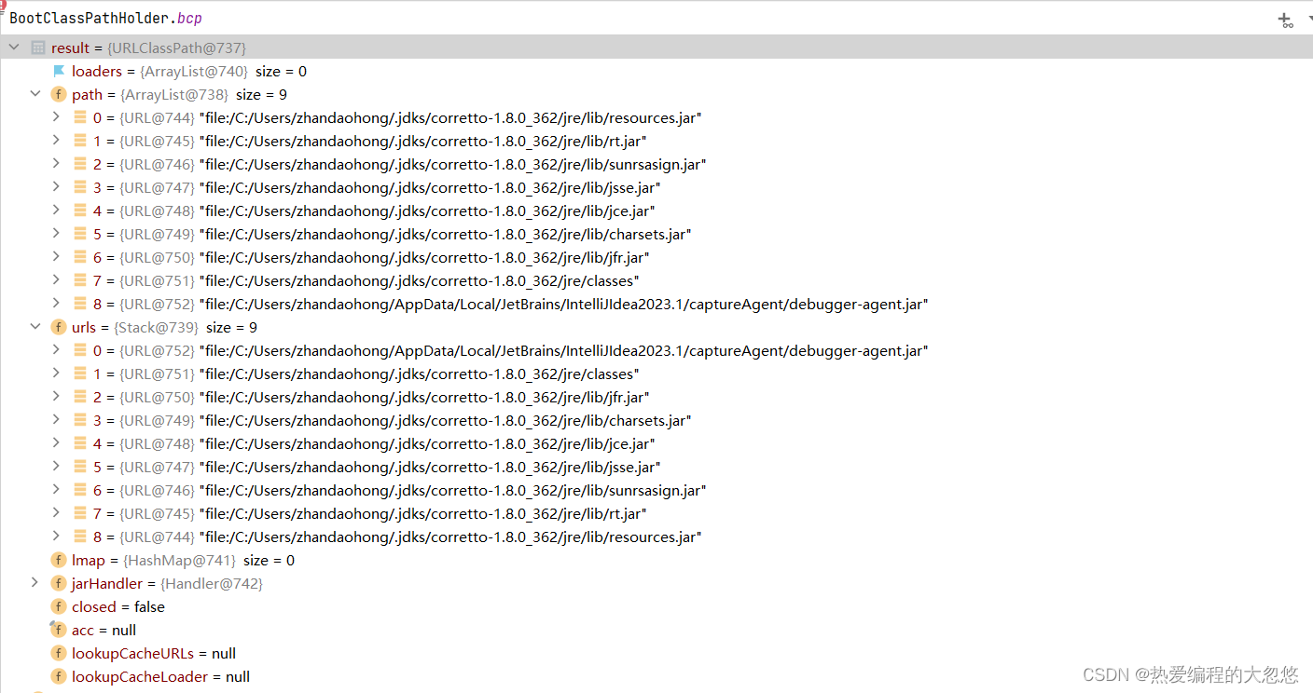The image size is (1313, 693).
Task: Expand path entry 1 rt.jar
Action: point(56,141)
